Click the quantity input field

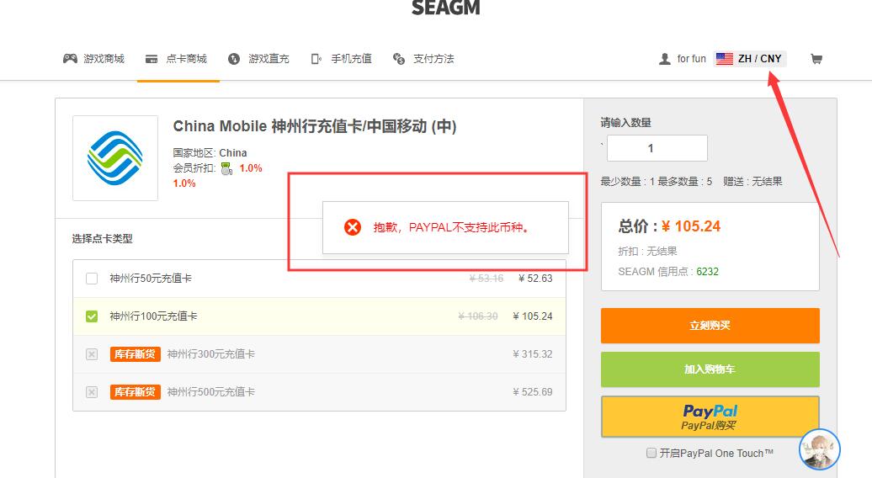[x=657, y=148]
